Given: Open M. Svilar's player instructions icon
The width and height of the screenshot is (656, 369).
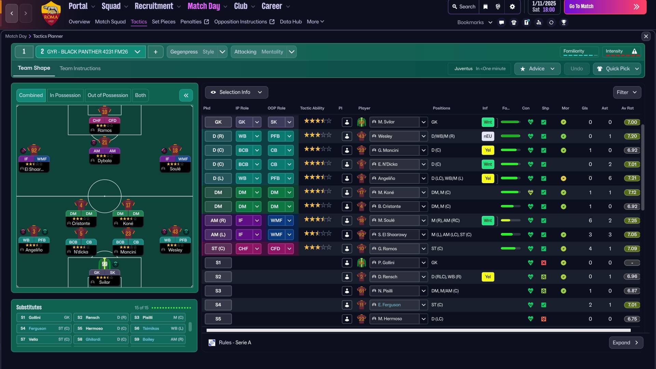Looking at the screenshot, I should (x=347, y=122).
